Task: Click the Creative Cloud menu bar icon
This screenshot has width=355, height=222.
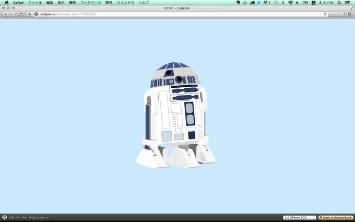Action: click(x=245, y=3)
